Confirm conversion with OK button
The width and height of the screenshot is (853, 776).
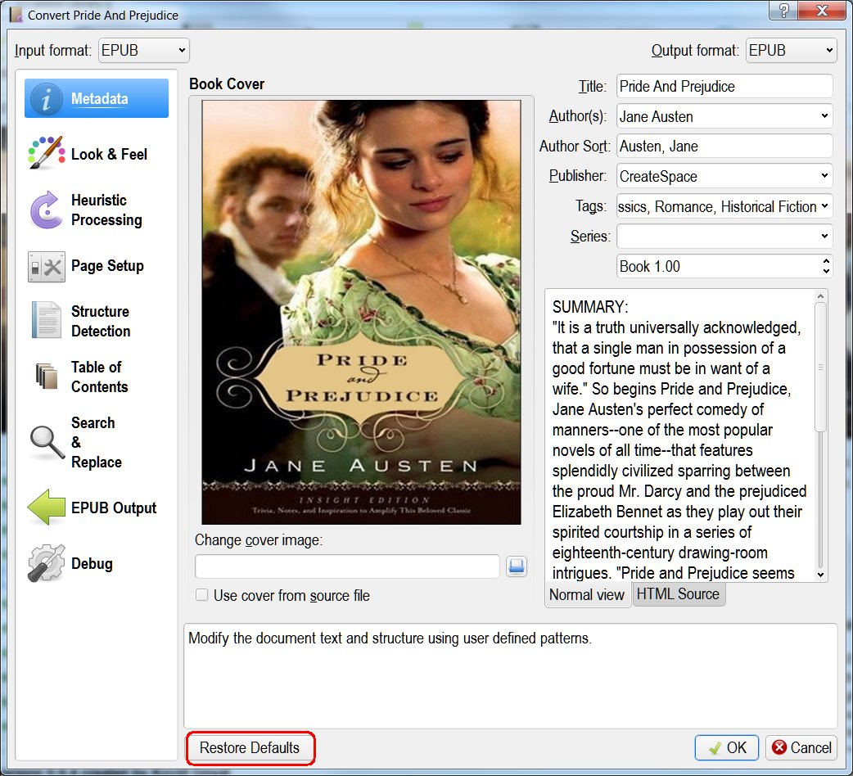pos(727,747)
